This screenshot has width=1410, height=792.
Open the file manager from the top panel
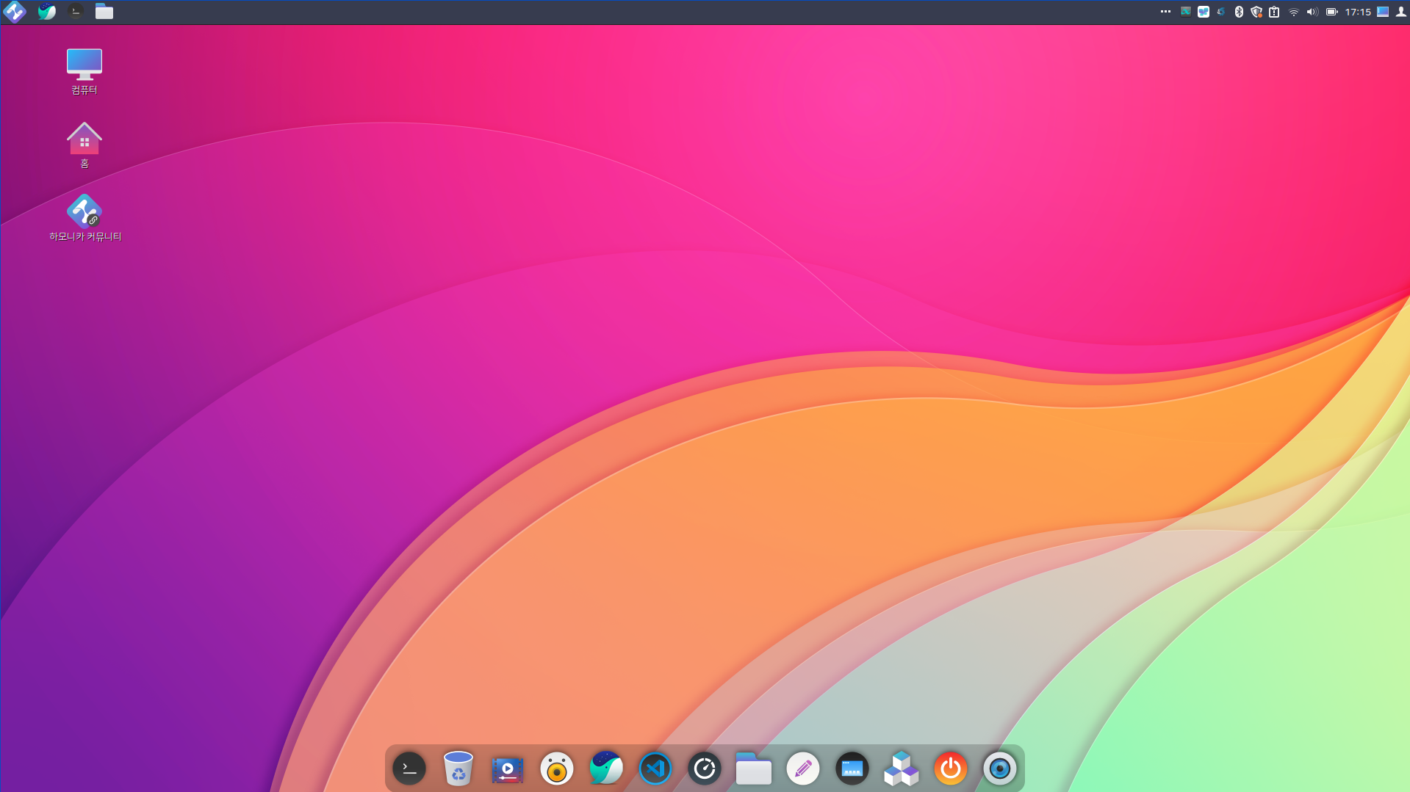[x=104, y=12]
